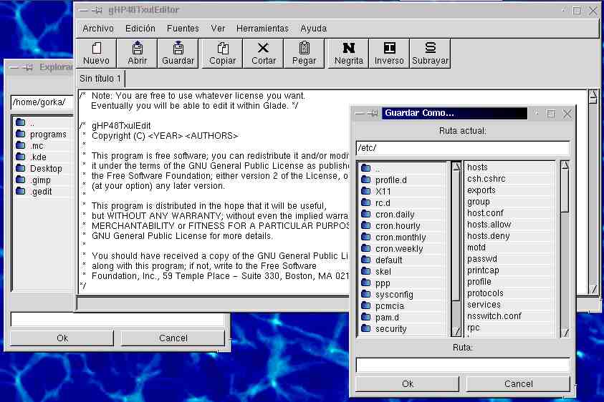This screenshot has height=402, width=604.
Task: Click the Ruta actual path field showing /etc/
Action: pos(463,148)
